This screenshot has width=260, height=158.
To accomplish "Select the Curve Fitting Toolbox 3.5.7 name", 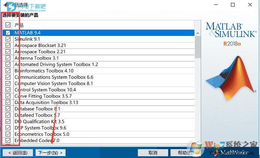I will [43, 96].
